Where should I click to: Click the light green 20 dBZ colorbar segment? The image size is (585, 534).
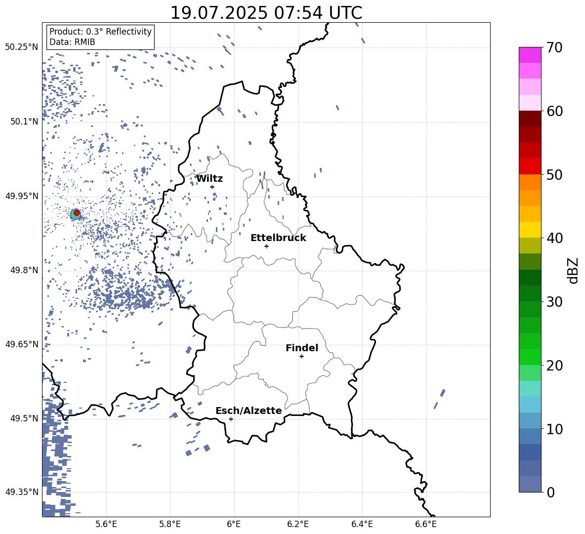[x=530, y=372]
